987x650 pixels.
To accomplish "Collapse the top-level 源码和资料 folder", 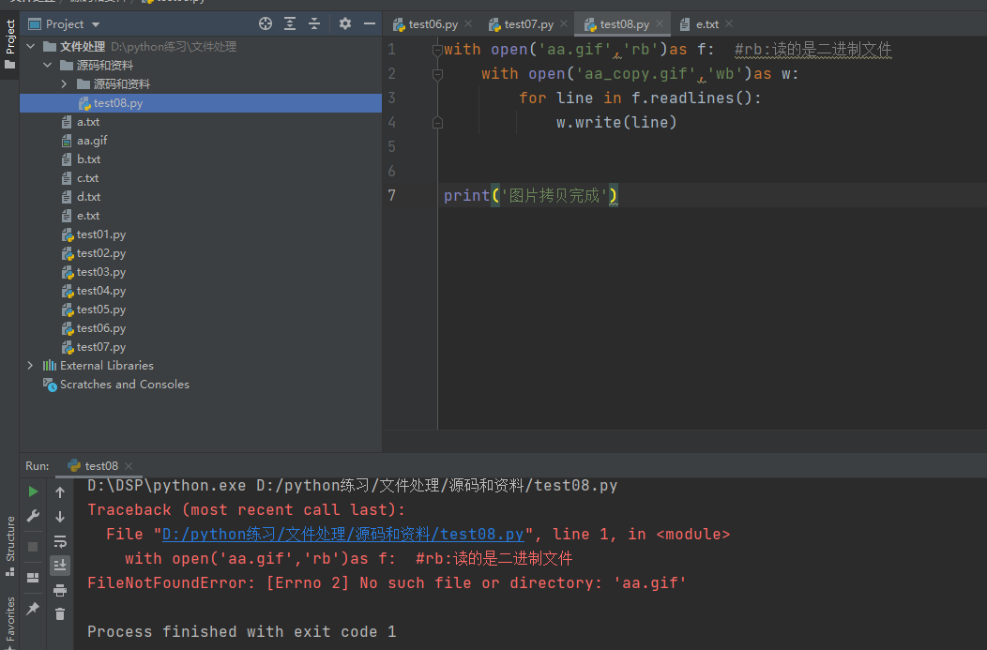I will pyautogui.click(x=47, y=66).
